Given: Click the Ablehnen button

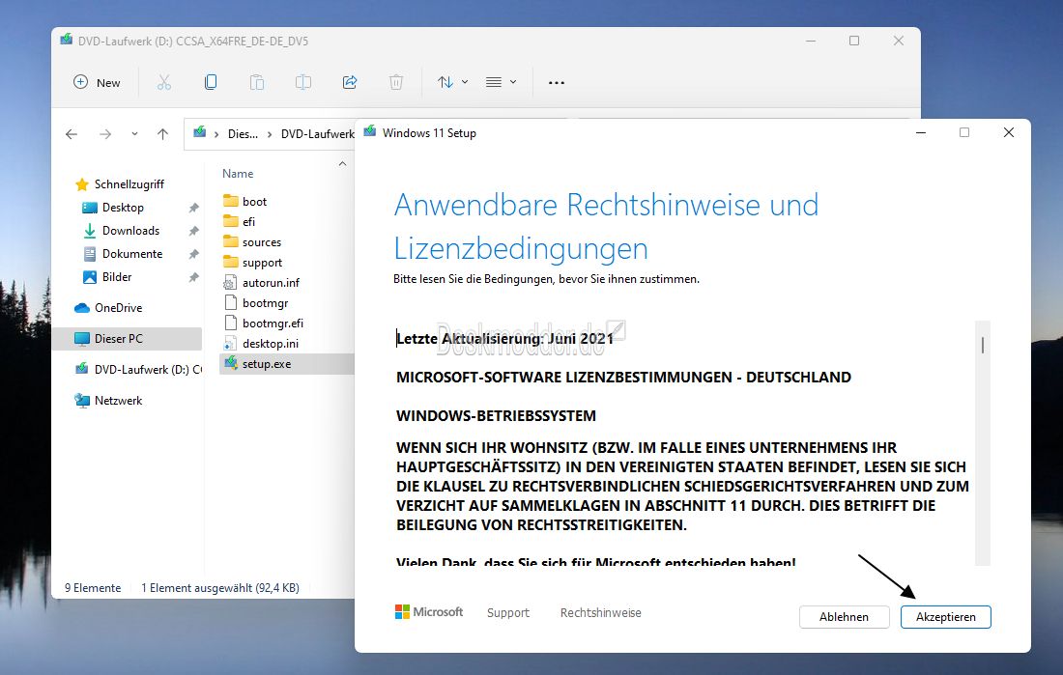Looking at the screenshot, I should coord(844,617).
